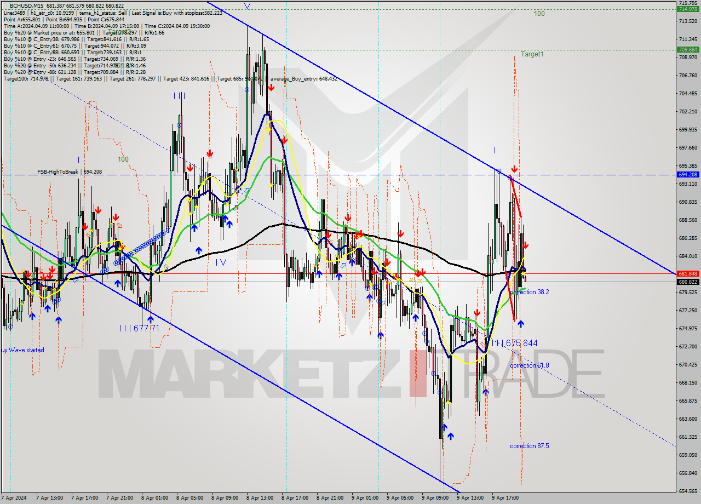This screenshot has height=504, width=701.
Task: Click time axis label 9 Apr 05:00
Action: coord(400,498)
